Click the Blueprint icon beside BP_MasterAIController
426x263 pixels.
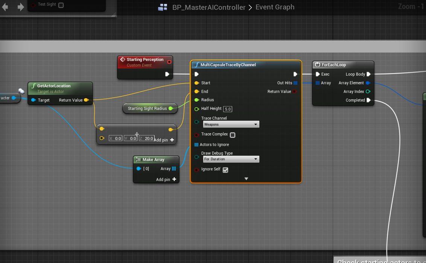pyautogui.click(x=163, y=7)
